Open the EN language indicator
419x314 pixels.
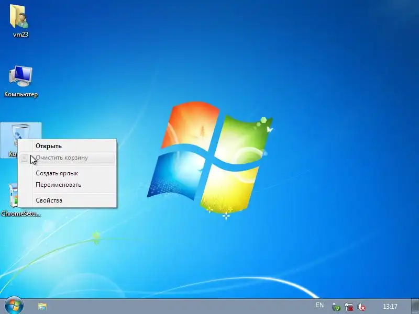tap(319, 305)
